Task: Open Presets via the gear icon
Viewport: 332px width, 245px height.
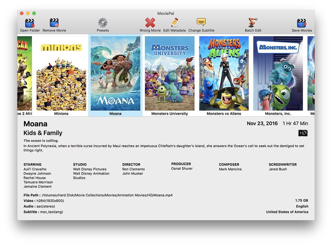Action: (103, 23)
